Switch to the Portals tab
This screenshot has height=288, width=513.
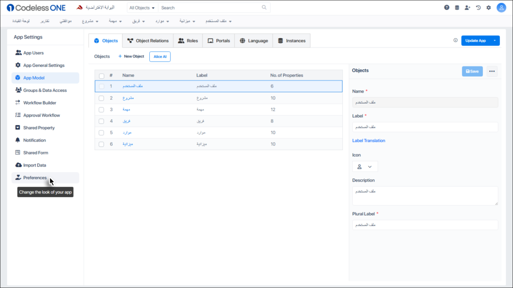click(219, 41)
